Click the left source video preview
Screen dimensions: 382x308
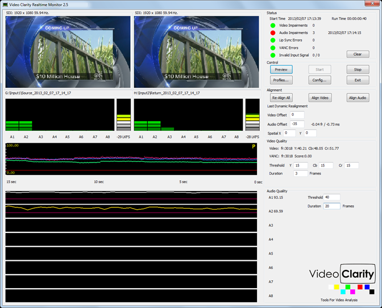pos(68,51)
